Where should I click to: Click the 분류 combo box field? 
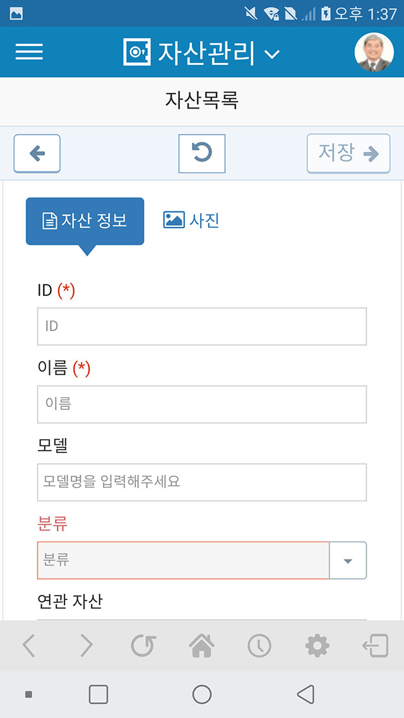tap(183, 560)
